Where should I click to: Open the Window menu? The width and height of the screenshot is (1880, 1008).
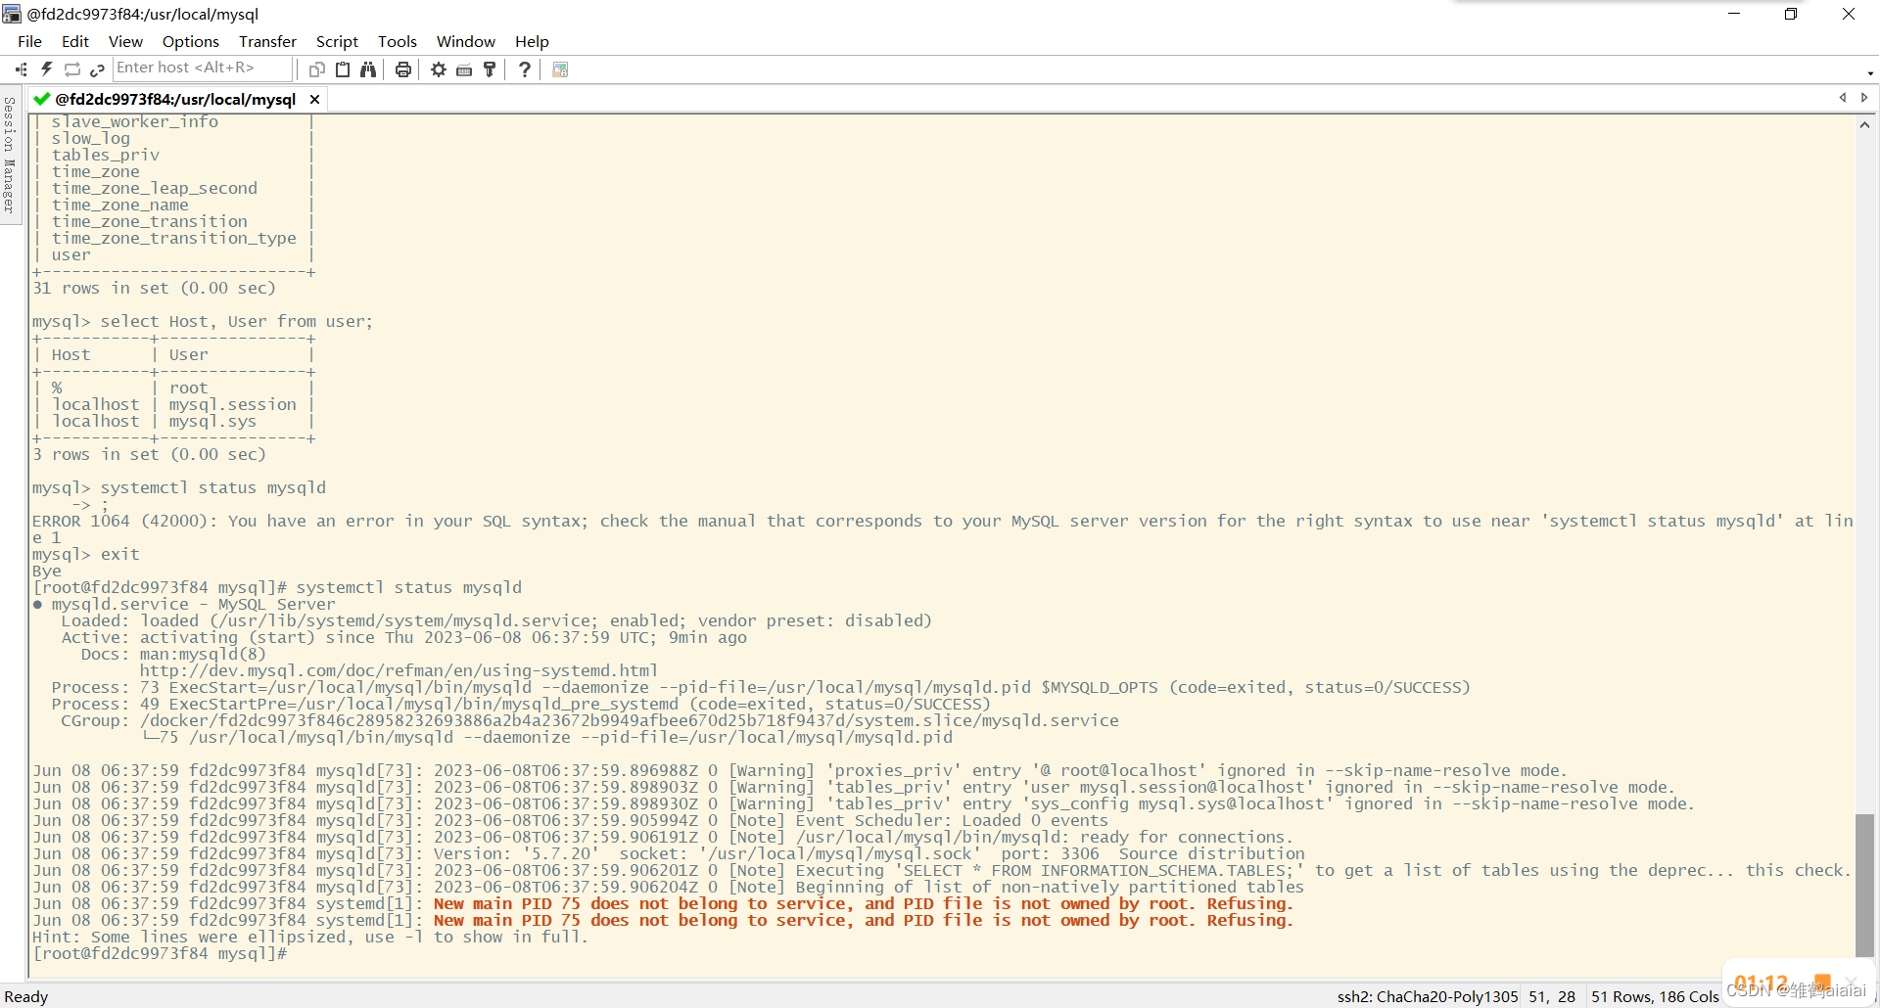point(466,41)
